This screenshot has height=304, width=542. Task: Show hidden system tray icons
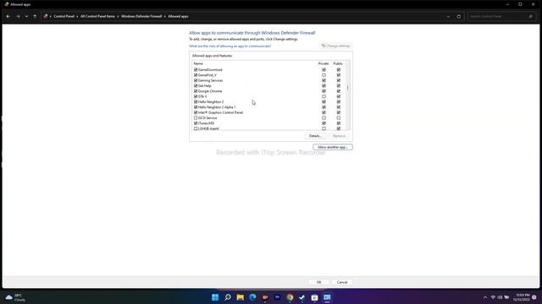pos(485,297)
